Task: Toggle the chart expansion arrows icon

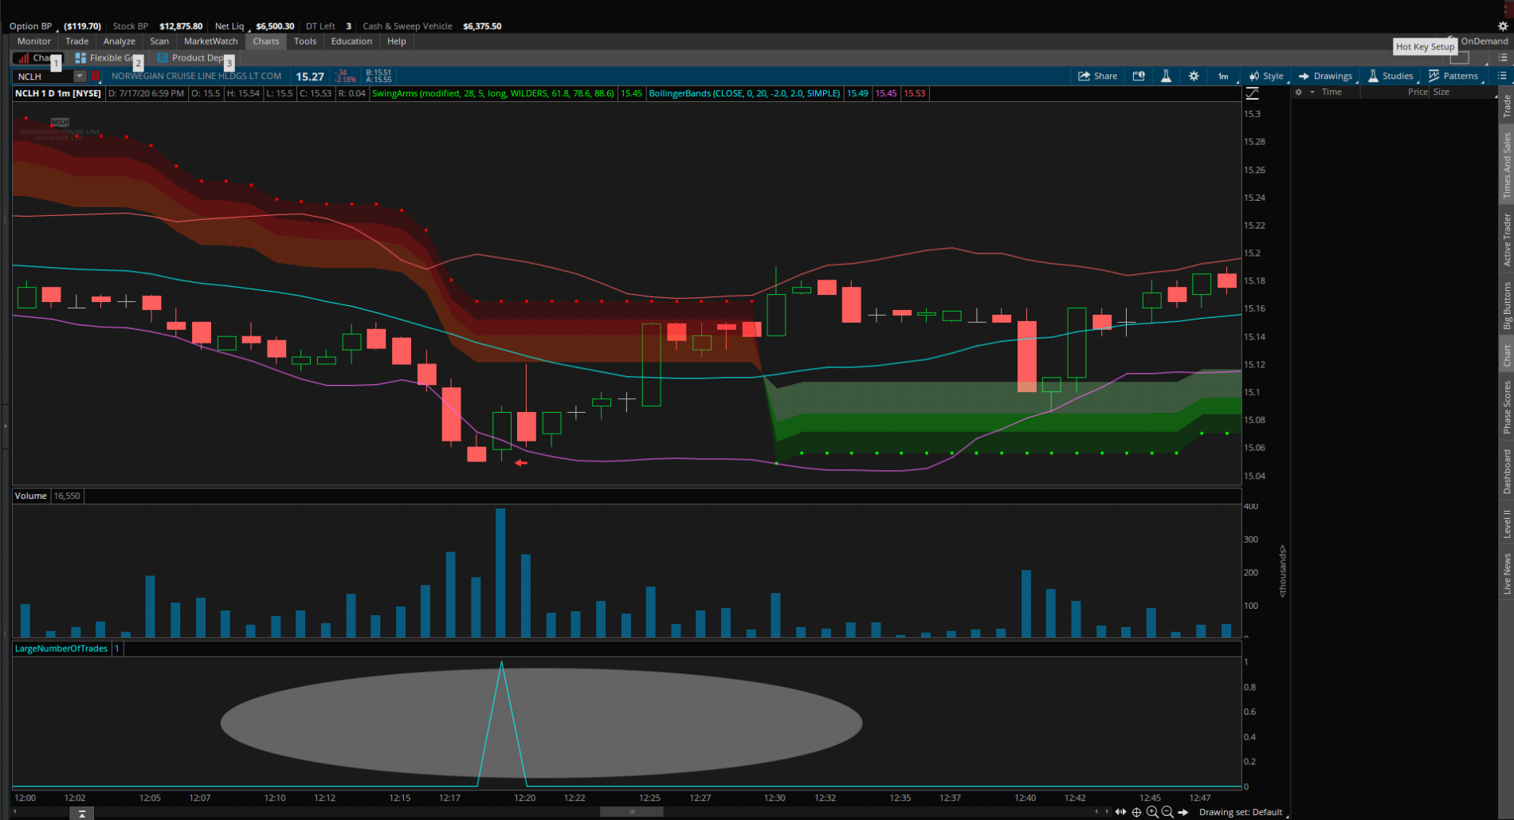Action: click(1120, 812)
